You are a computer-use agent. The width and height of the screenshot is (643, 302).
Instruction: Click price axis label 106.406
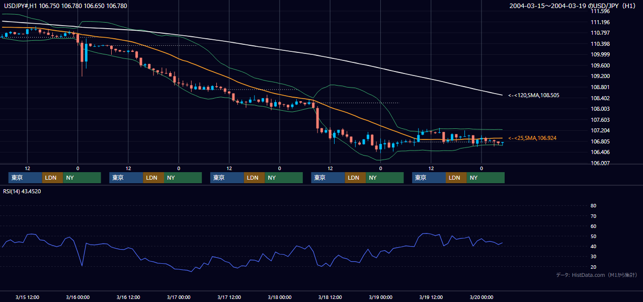[600, 152]
